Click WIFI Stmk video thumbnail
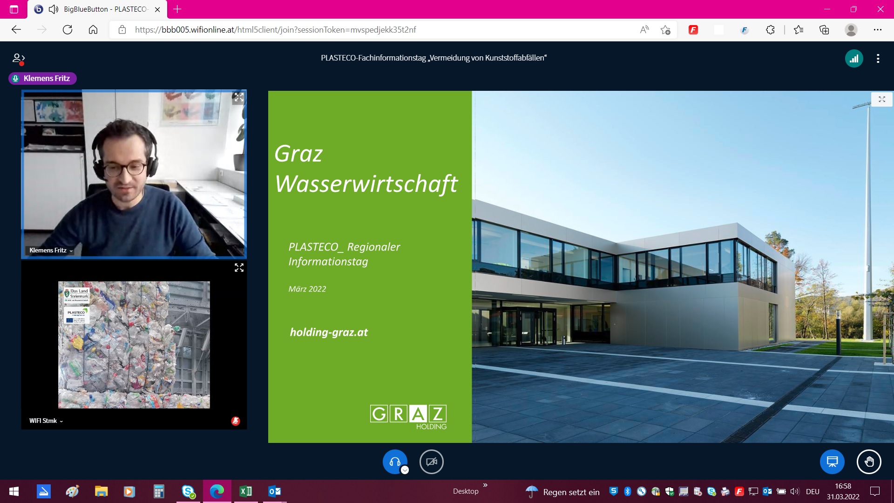 tap(134, 345)
